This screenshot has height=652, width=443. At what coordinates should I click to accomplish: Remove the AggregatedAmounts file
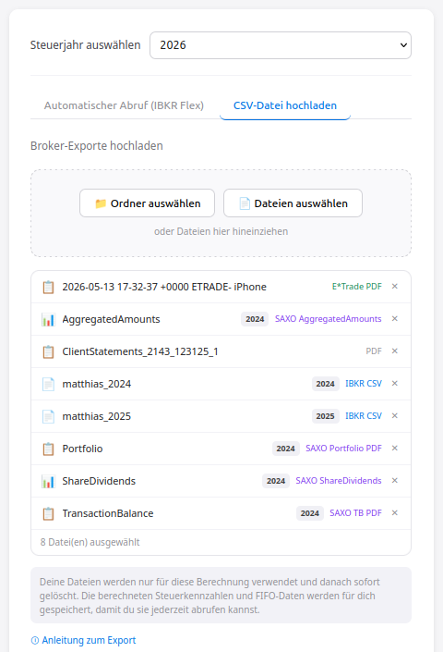[x=395, y=319]
